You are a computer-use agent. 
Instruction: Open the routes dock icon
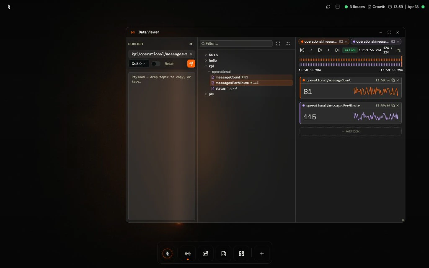pos(206,253)
